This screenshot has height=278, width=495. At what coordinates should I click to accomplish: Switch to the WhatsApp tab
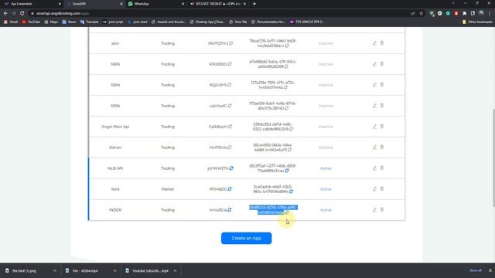click(x=155, y=4)
